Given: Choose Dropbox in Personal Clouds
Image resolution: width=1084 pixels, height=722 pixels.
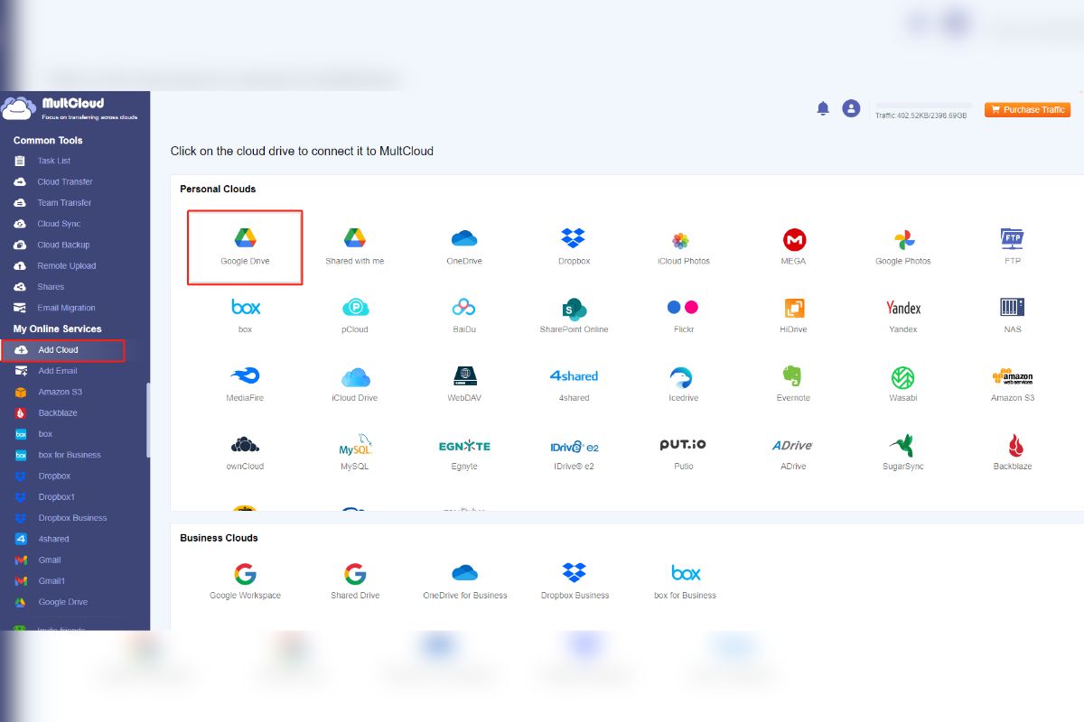Looking at the screenshot, I should 574,247.
